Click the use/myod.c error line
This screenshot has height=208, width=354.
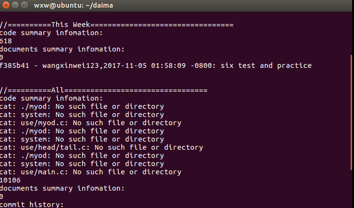[x=90, y=123]
